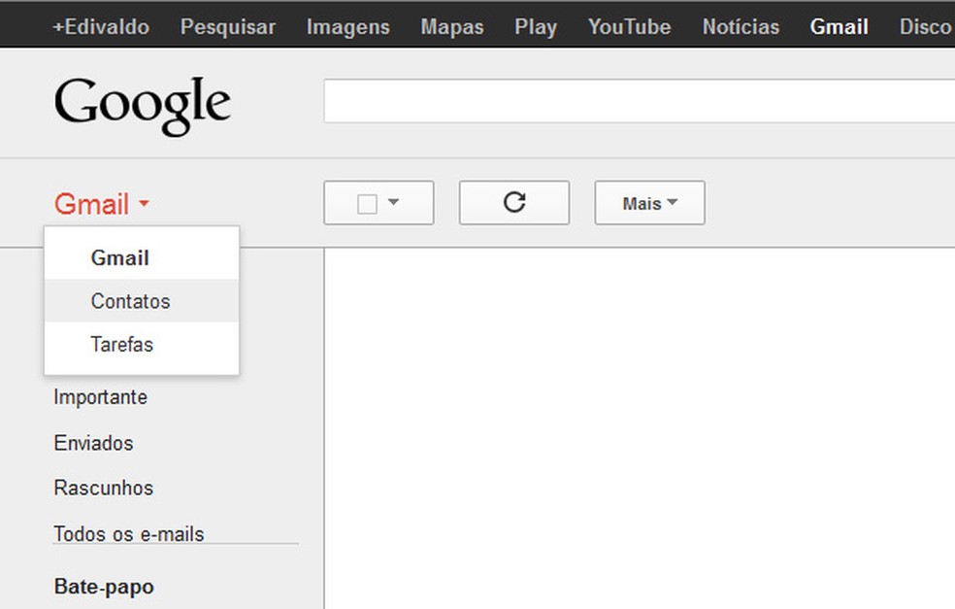Screen dimensions: 955x609
Task: Open Mapas in the top bar
Action: pyautogui.click(x=452, y=27)
